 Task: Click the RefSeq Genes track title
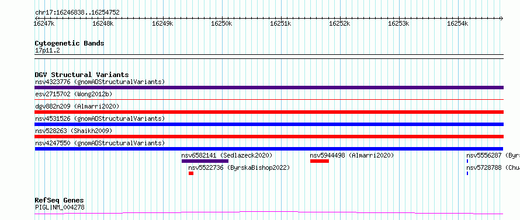[59, 201]
